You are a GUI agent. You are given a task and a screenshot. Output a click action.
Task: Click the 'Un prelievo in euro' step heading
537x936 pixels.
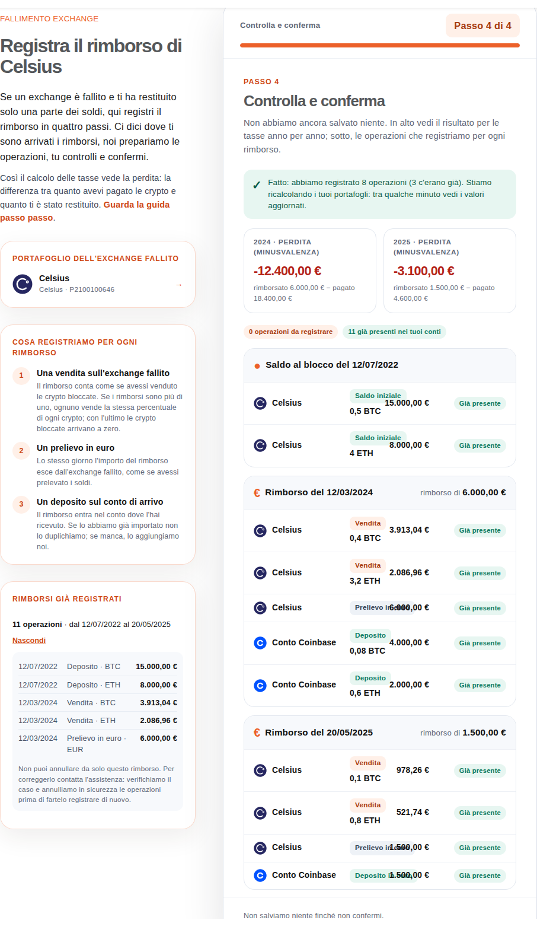pyautogui.click(x=75, y=448)
